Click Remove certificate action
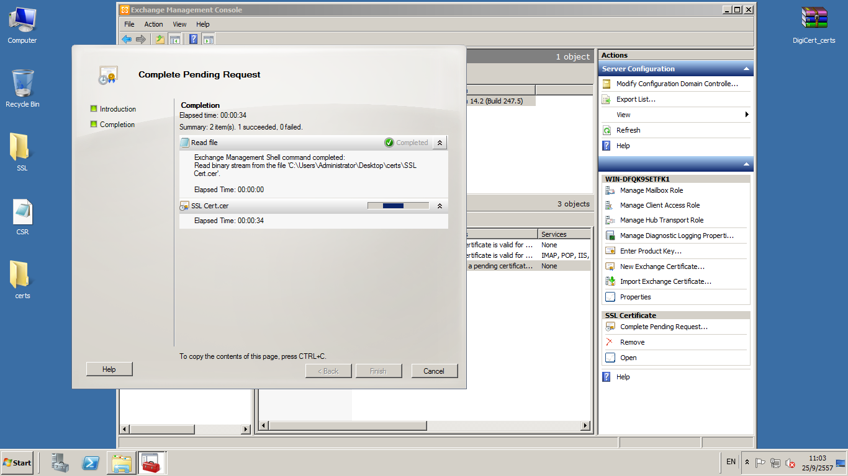 tap(632, 342)
